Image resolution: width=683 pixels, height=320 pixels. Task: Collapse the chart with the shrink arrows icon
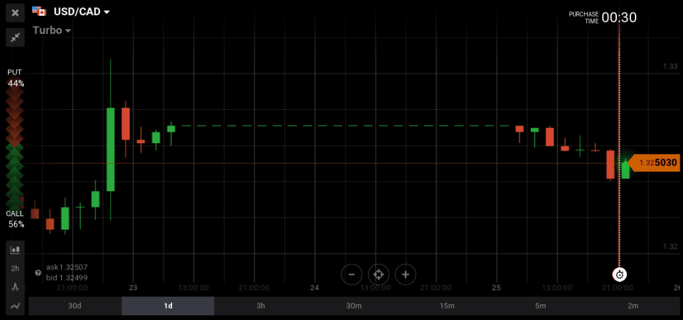click(15, 38)
